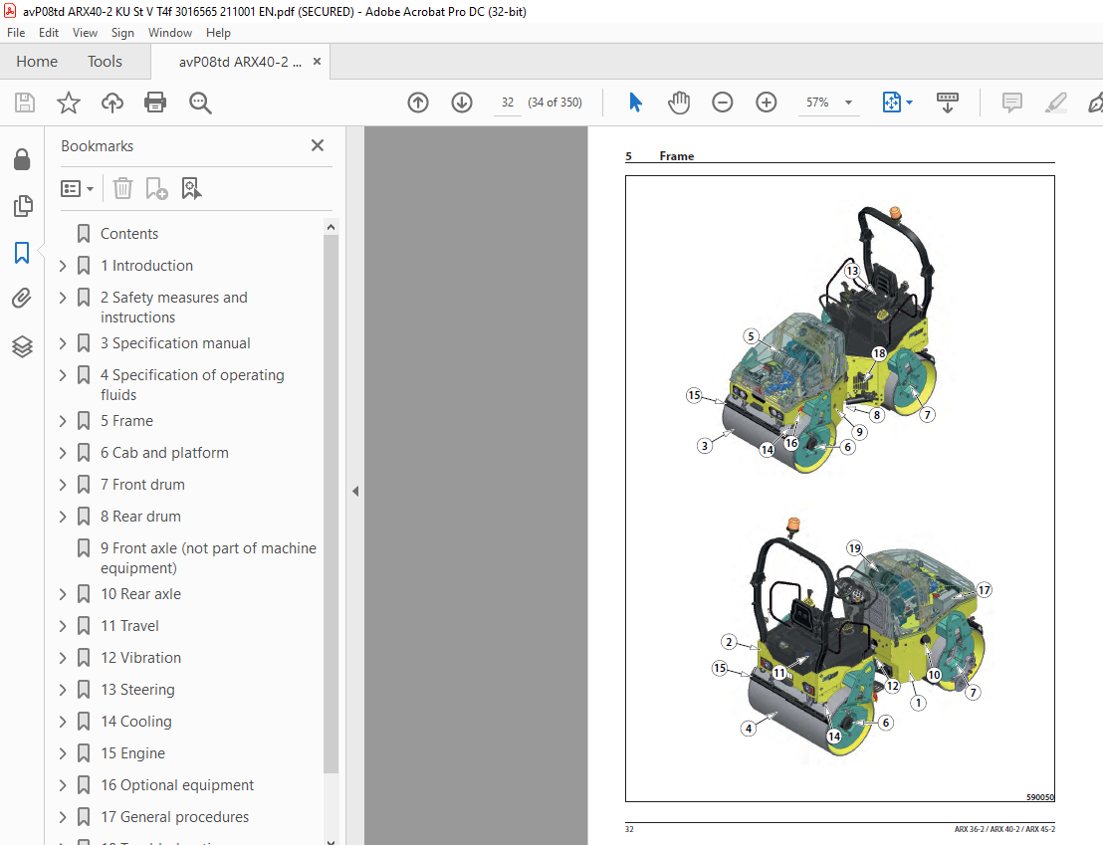Go to the 11 Travel bookmark
The height and width of the screenshot is (845, 1103).
129,625
